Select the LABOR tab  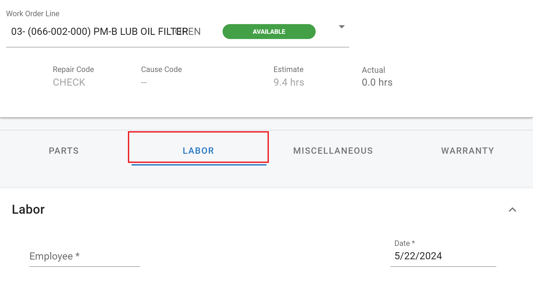coord(198,151)
